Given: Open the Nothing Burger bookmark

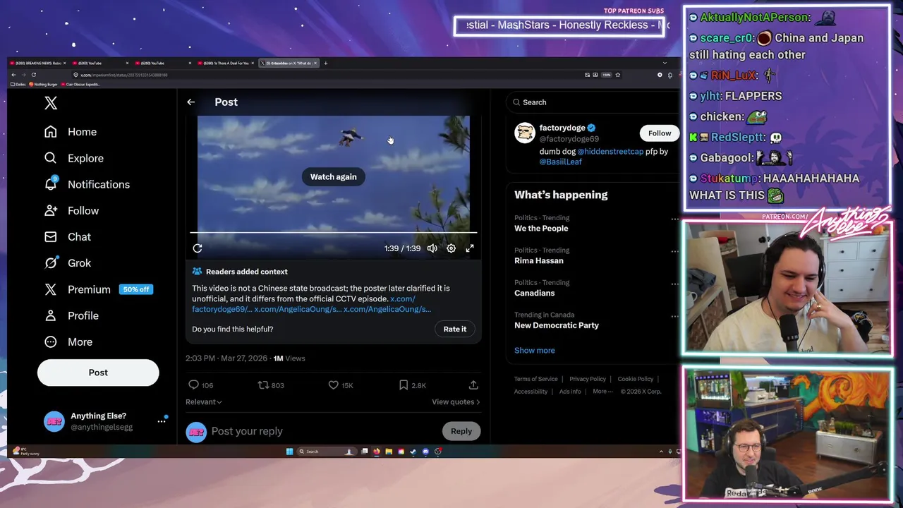Looking at the screenshot, I should click(44, 85).
